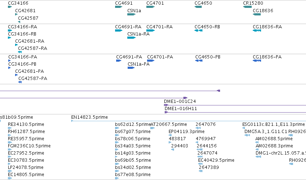Select the RE35957.5prime EST label
The image size is (306, 180).
coord(26,139)
